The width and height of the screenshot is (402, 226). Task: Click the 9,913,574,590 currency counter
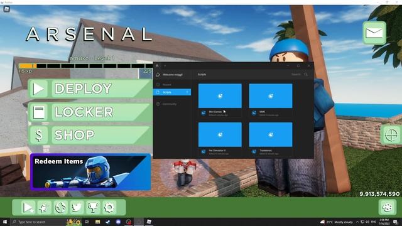coord(379,194)
